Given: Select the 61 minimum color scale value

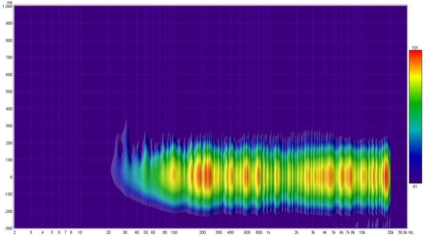Looking at the screenshot, I should 415,186.
